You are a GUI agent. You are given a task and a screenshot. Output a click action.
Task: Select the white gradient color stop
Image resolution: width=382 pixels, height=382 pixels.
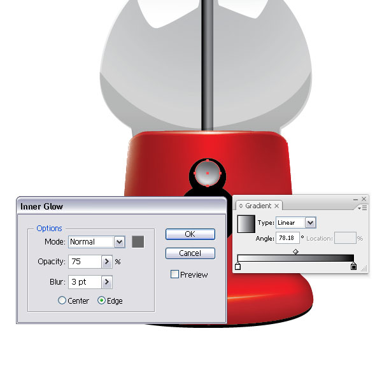[x=237, y=266]
